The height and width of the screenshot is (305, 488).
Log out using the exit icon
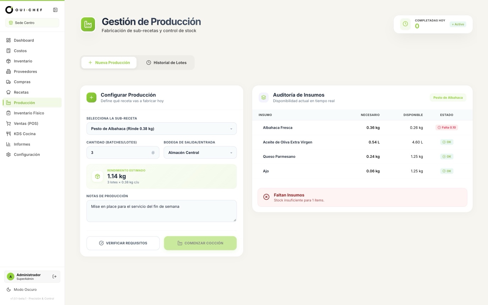coord(54,277)
